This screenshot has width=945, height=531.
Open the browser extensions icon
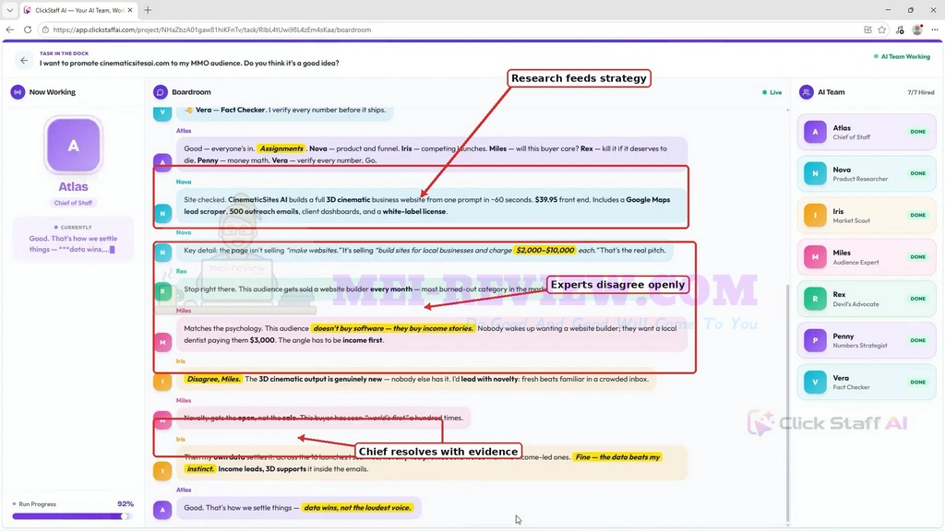coord(900,29)
